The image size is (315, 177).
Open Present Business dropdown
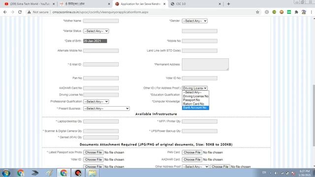[x=106, y=108]
